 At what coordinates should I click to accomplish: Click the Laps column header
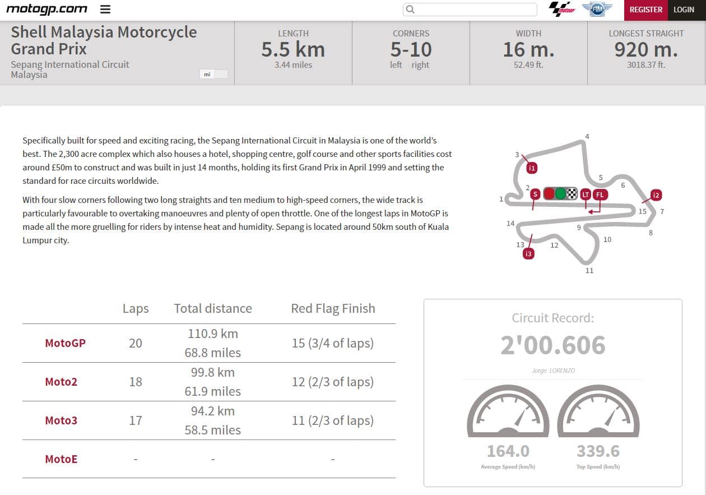(x=136, y=308)
